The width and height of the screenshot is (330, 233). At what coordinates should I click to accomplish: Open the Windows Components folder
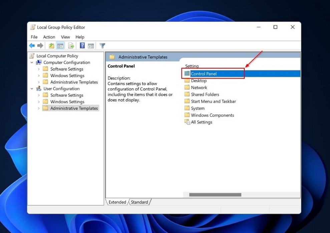click(212, 115)
